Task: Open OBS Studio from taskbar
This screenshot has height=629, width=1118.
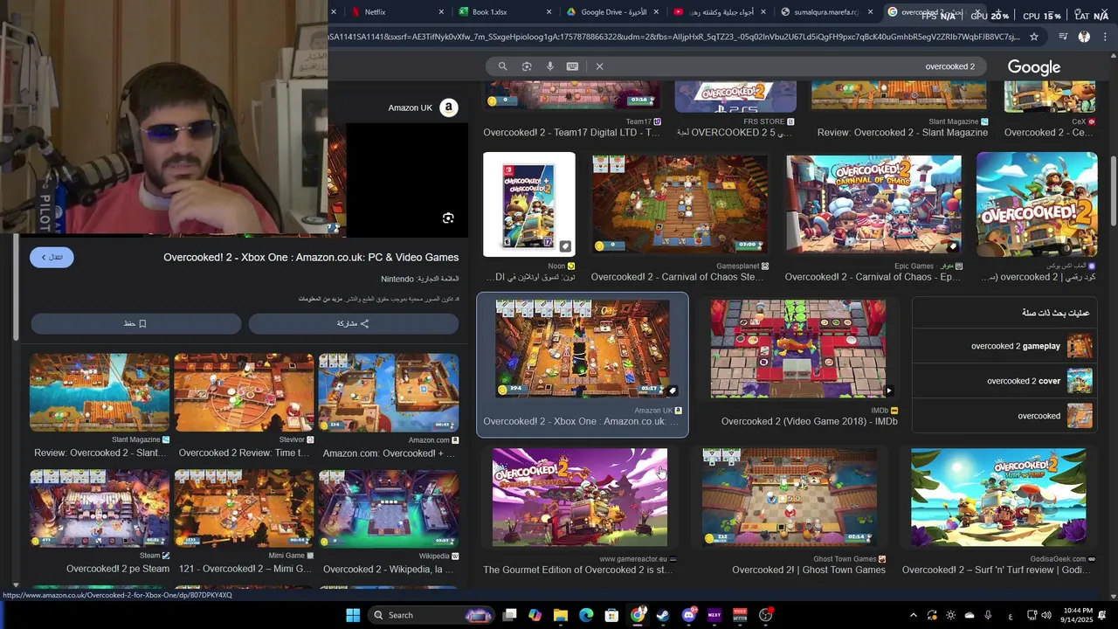Action: pos(766,615)
